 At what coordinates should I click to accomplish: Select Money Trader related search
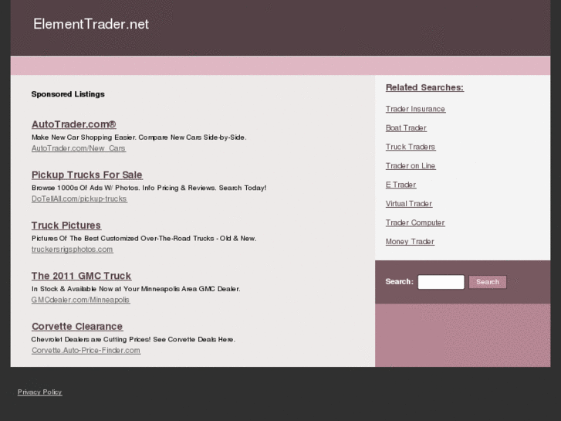tap(410, 242)
